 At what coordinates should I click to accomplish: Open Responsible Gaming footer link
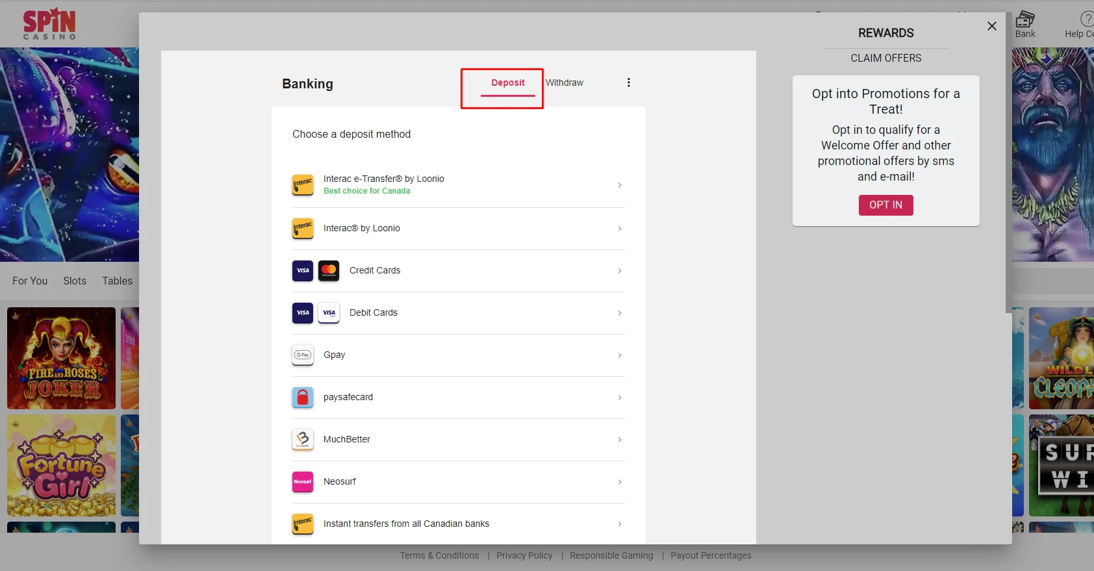pyautogui.click(x=611, y=556)
